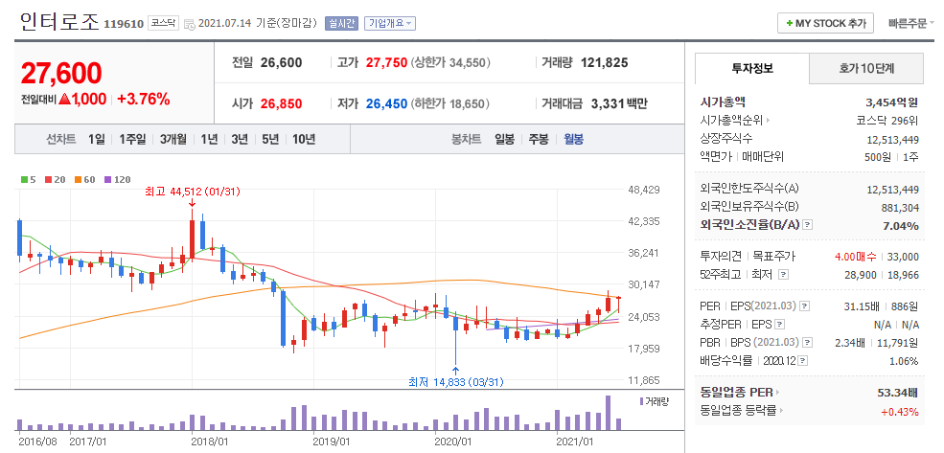Open the help icon next to 추정PER EPS
This screenshot has width=944, height=453.
tap(780, 325)
